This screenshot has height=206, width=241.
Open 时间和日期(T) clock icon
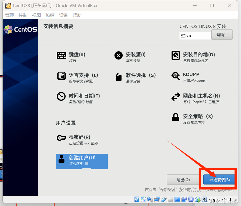point(61,96)
